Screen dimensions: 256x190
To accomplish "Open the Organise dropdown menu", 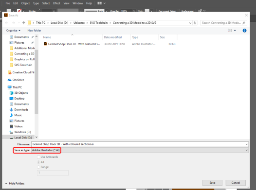I will 13,31.
